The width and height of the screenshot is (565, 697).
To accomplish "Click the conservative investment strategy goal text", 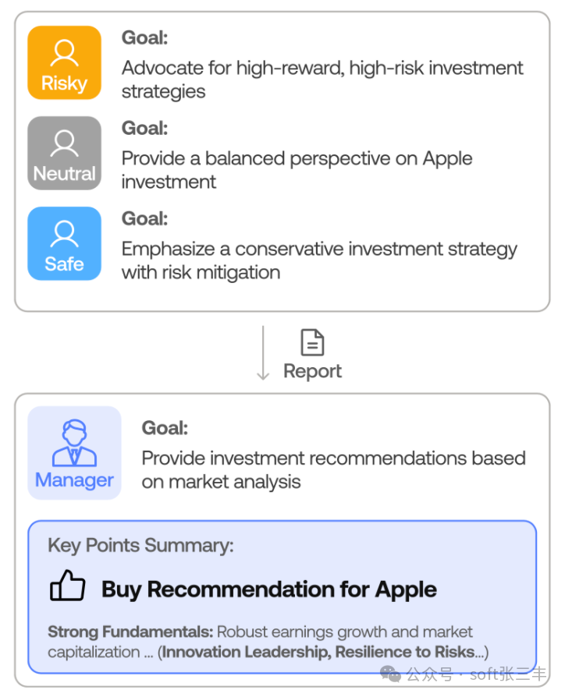I will click(x=318, y=260).
